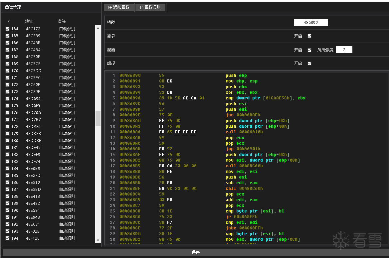Click the 函数识别 button

150,7
